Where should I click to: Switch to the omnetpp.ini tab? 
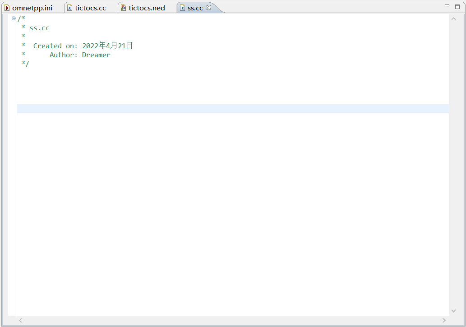coord(32,8)
